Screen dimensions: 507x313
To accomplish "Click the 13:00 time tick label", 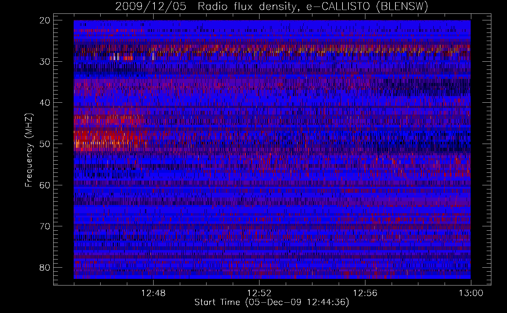I will 471,293.
